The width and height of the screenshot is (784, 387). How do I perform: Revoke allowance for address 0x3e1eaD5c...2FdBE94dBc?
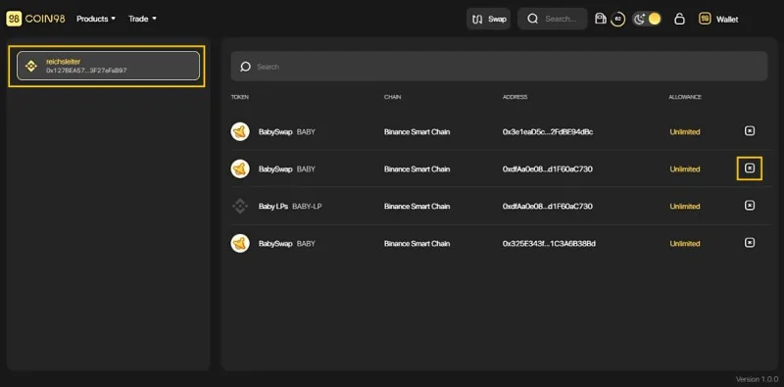coord(750,131)
